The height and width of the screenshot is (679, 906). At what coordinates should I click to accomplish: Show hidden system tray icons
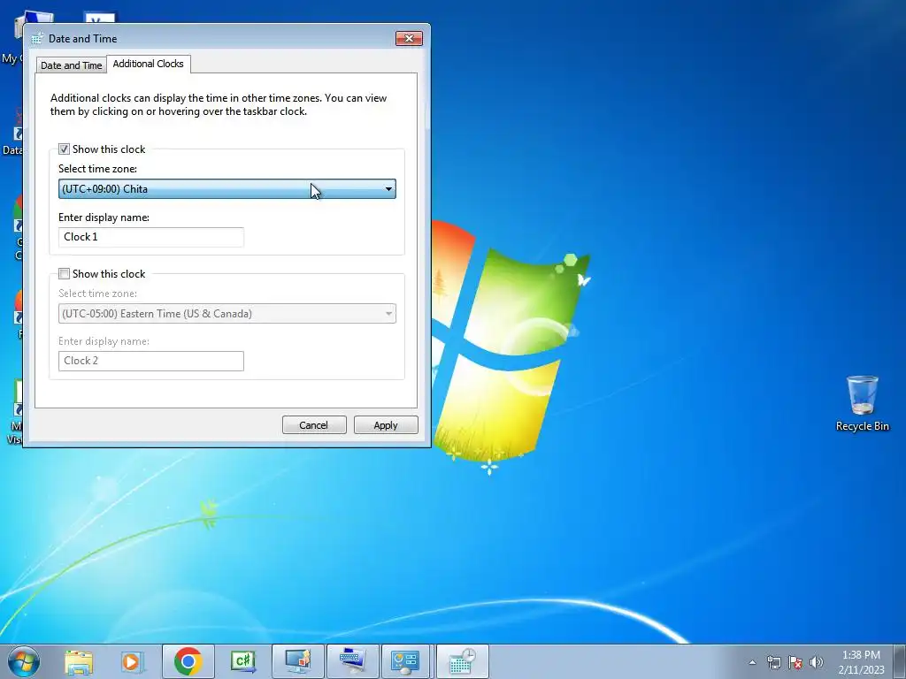752,662
